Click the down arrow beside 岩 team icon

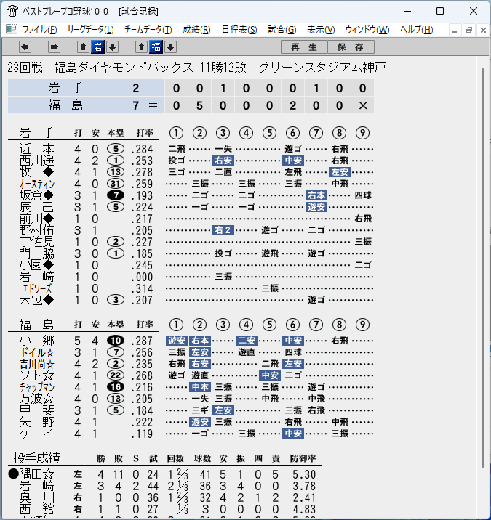pyautogui.click(x=112, y=47)
